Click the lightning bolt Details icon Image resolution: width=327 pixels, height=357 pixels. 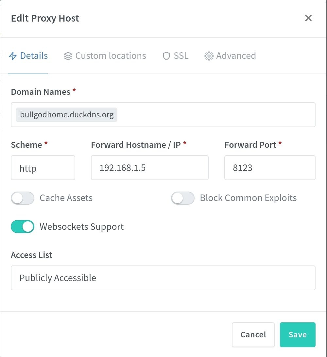pos(13,56)
